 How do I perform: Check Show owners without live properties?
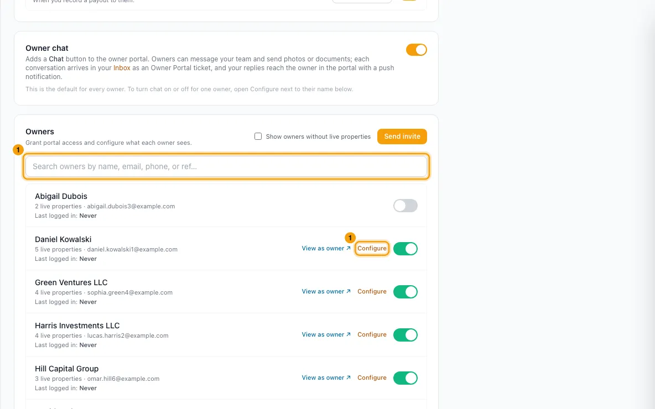click(x=258, y=137)
